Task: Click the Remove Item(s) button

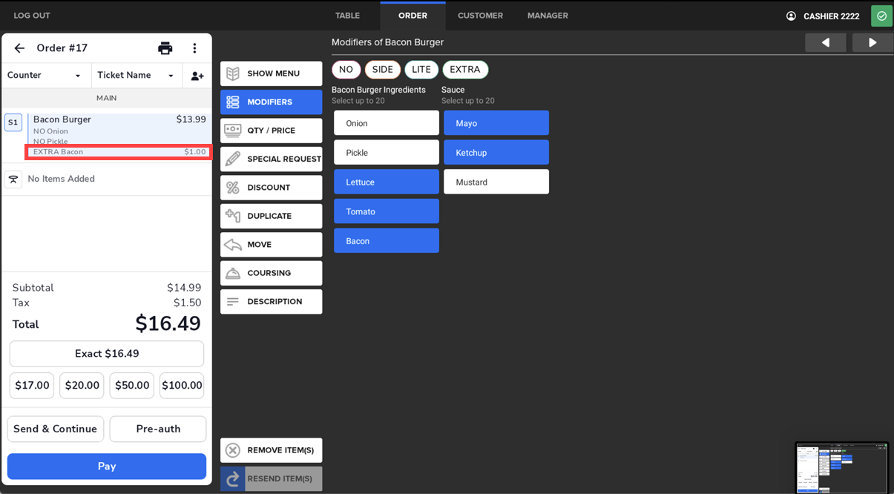Action: (x=271, y=450)
